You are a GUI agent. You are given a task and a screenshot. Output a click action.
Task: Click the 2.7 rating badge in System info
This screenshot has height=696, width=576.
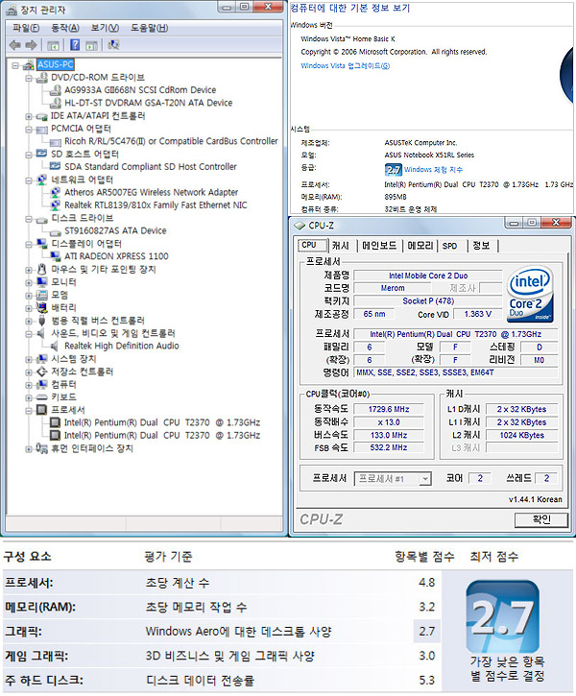point(394,170)
